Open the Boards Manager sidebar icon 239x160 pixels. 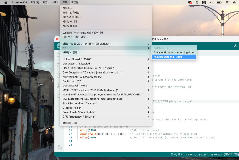58,65
